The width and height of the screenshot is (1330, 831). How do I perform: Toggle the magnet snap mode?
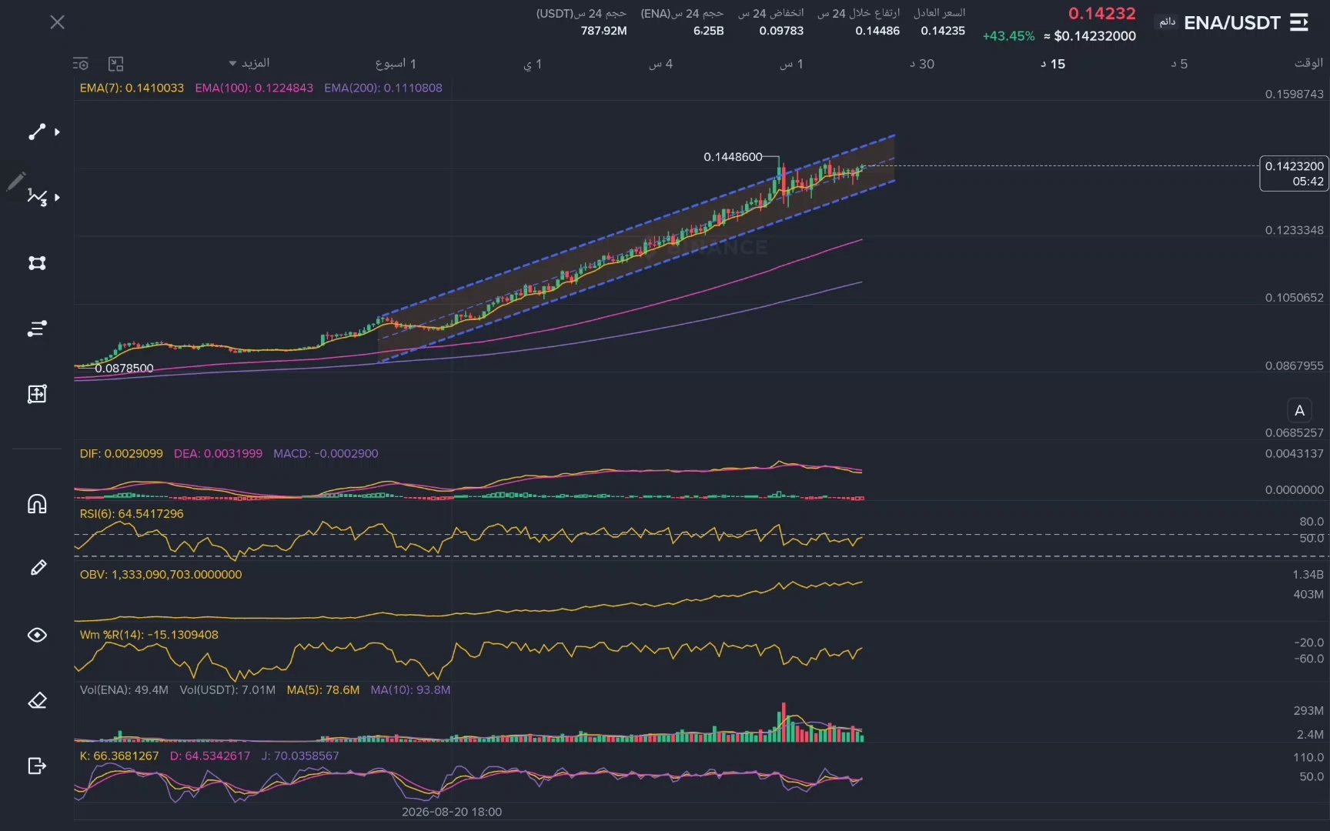37,504
